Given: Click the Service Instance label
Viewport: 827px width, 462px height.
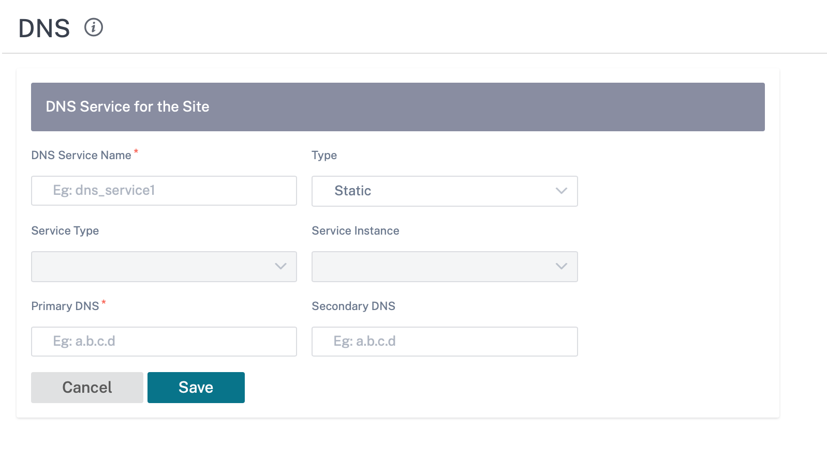Looking at the screenshot, I should 356,230.
